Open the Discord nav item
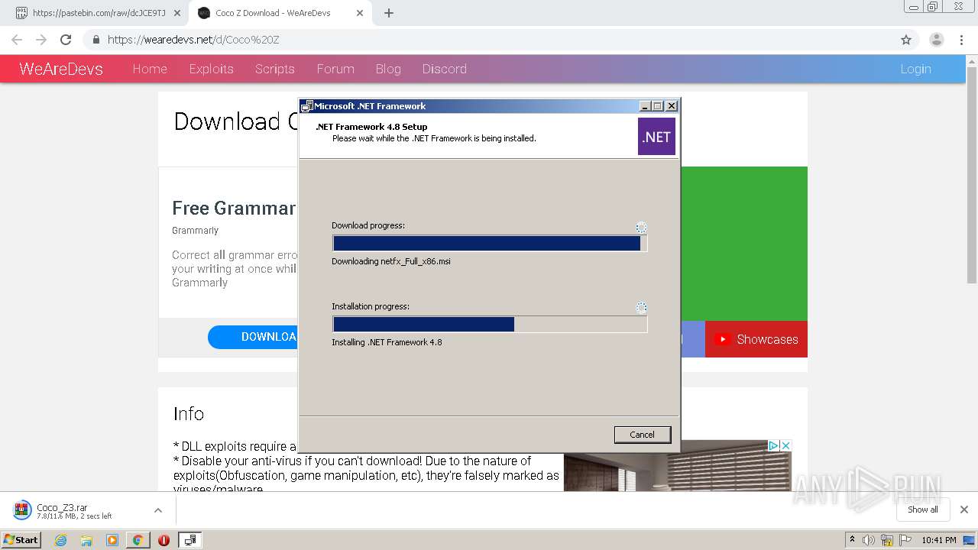 [444, 69]
